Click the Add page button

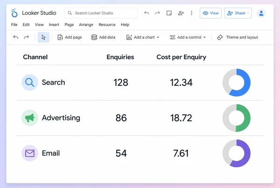[x=70, y=37]
